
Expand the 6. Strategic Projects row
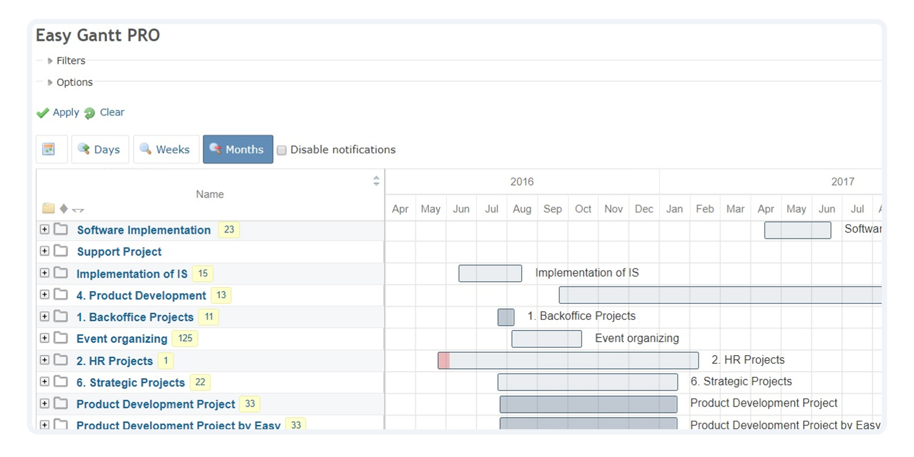(x=44, y=382)
